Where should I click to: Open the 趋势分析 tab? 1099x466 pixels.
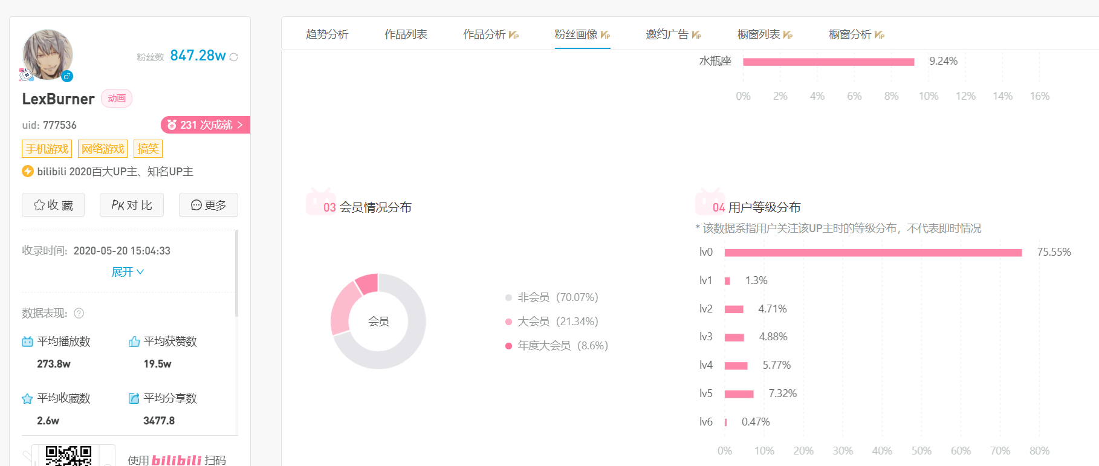[x=327, y=34]
